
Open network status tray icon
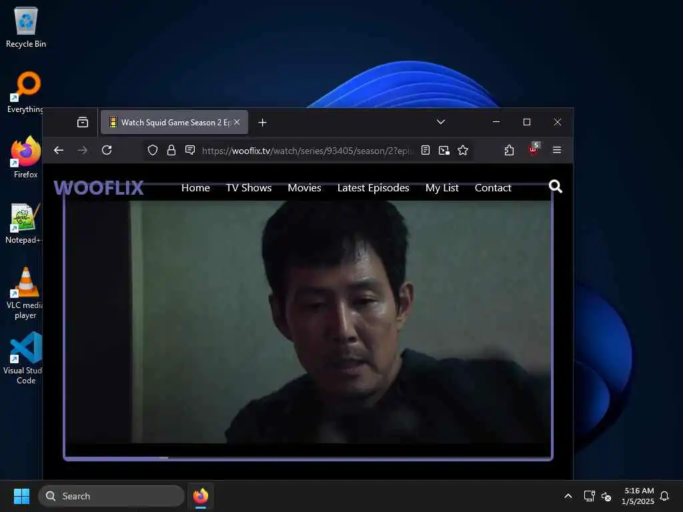click(589, 496)
